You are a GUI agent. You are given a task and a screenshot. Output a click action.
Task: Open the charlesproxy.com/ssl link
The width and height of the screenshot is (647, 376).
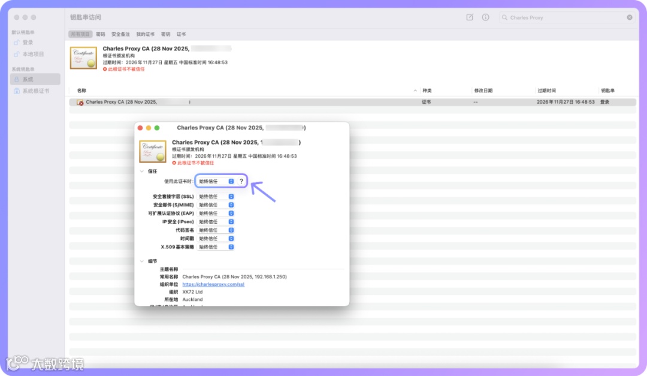(x=213, y=284)
